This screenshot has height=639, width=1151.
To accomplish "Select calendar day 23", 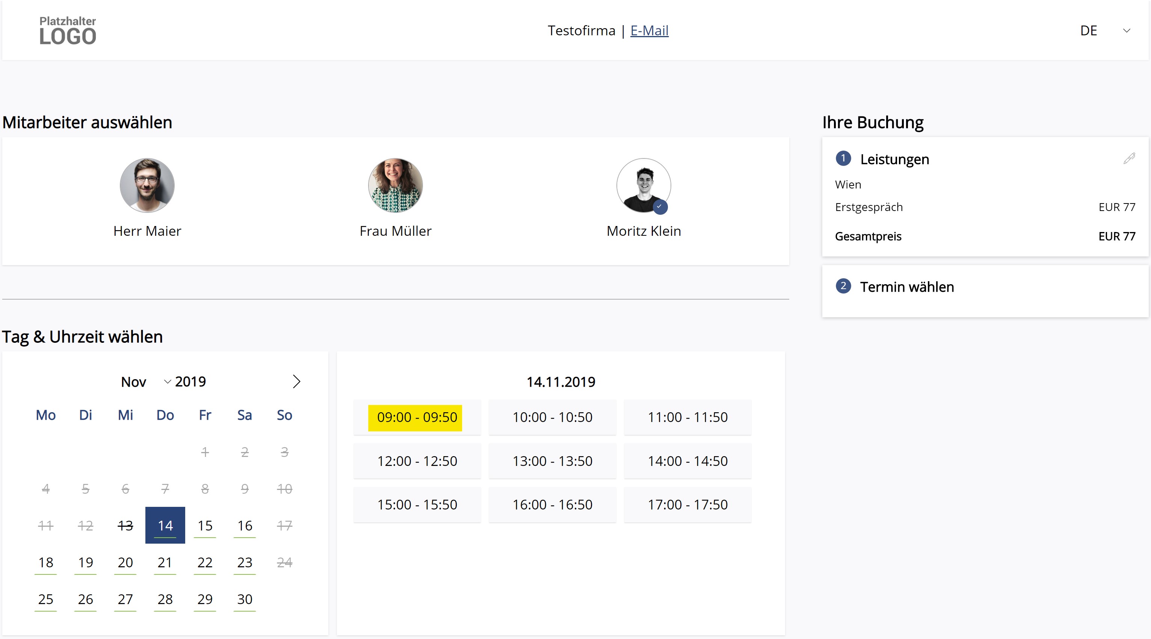I will coord(245,562).
